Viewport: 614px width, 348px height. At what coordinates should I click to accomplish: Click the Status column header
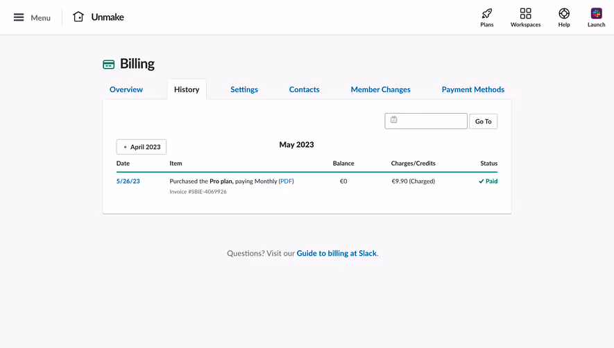(488, 163)
